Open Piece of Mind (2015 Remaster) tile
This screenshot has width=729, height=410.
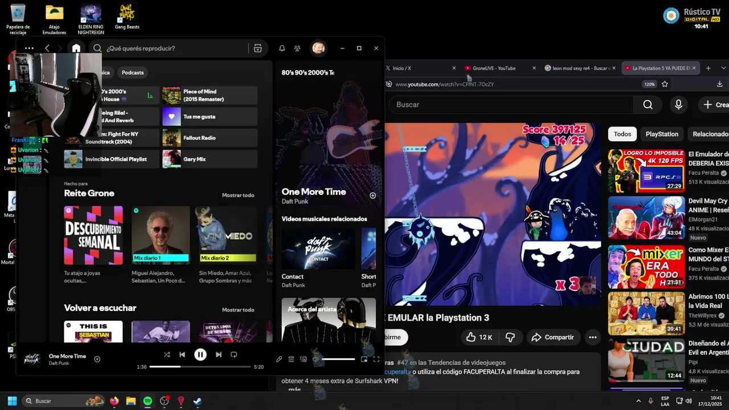[210, 96]
